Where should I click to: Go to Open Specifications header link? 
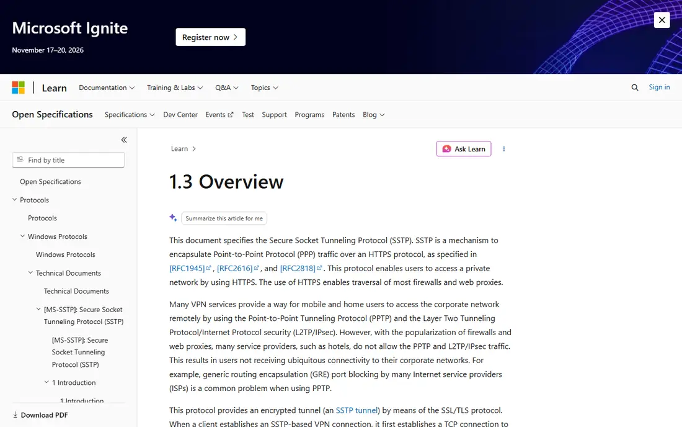[x=52, y=114]
